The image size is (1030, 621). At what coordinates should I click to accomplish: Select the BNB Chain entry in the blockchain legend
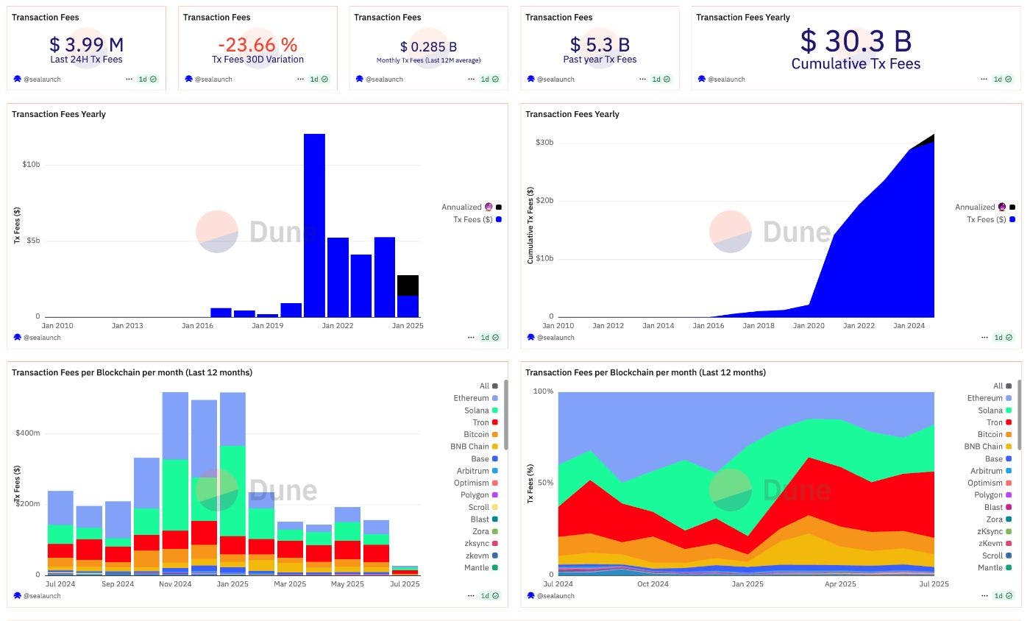(469, 446)
